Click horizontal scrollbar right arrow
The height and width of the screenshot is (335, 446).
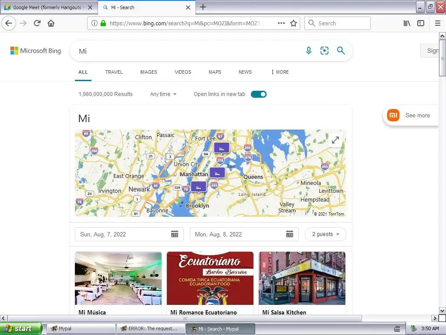pos(435,318)
